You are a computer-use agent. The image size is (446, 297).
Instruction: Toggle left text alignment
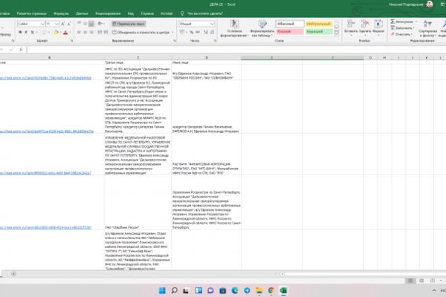pyautogui.click(x=79, y=33)
